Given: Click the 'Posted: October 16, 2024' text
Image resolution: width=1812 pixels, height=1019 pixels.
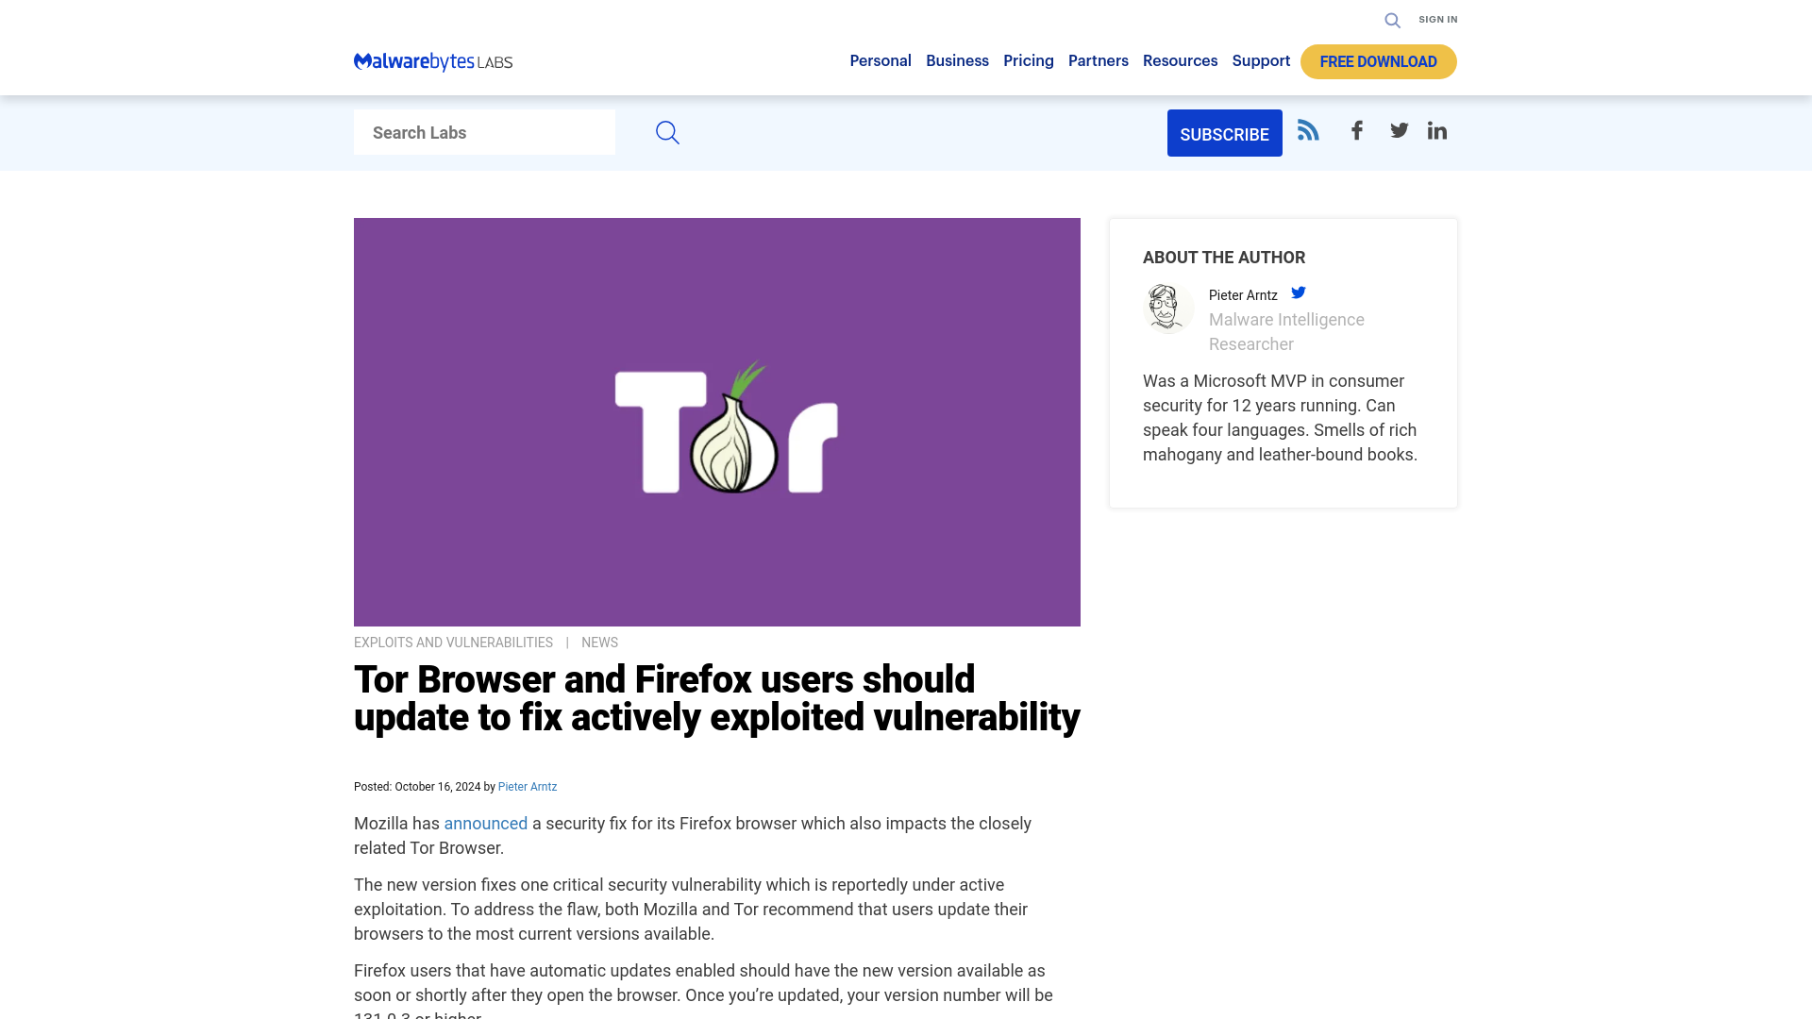Looking at the screenshot, I should 417,787.
